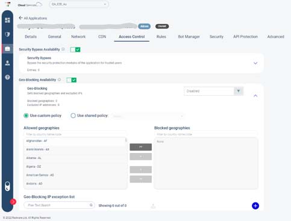The width and height of the screenshot is (291, 221).
Task: Open the user account icon in sidebar
Action: (7, 63)
